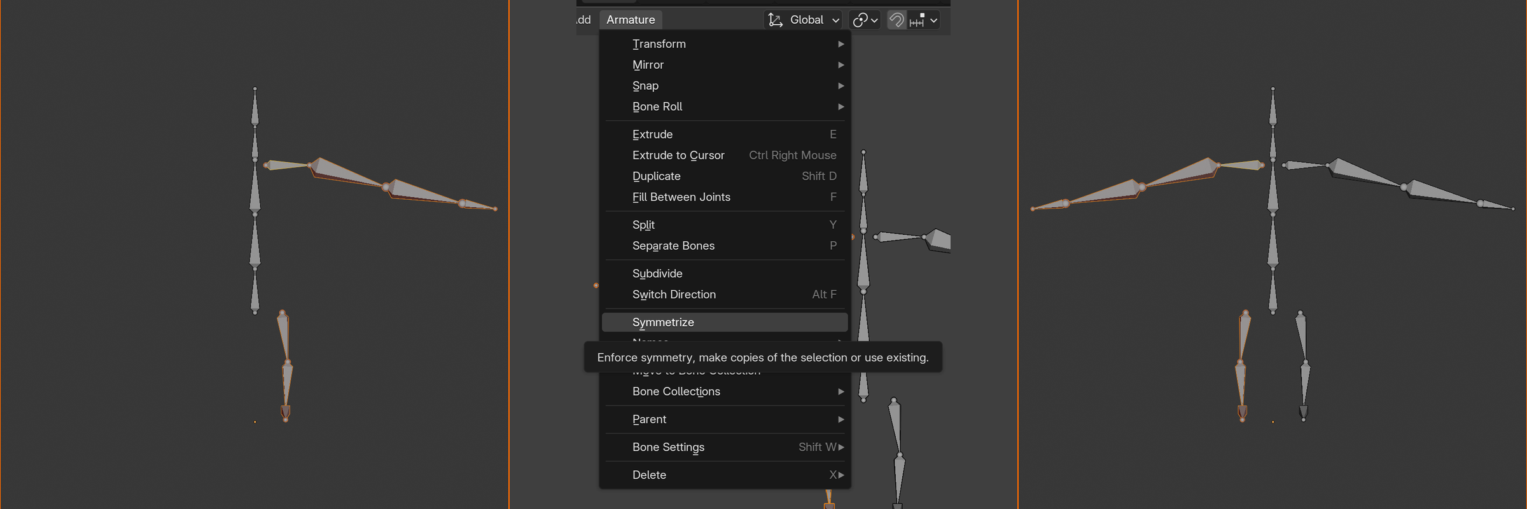Open the Transform submenu
Screen dimensions: 1527x509
(x=725, y=44)
